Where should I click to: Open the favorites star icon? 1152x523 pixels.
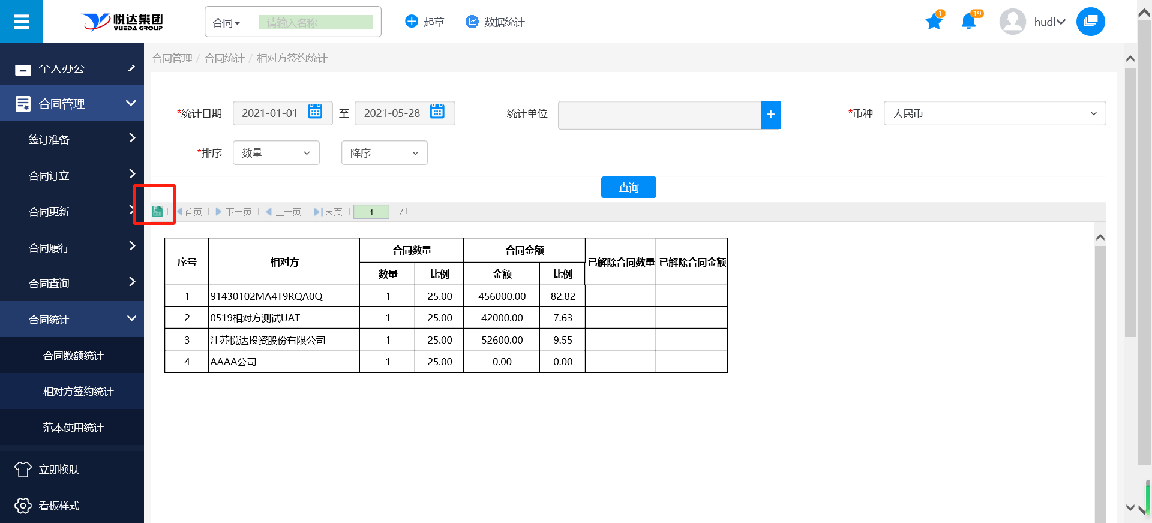click(x=934, y=22)
